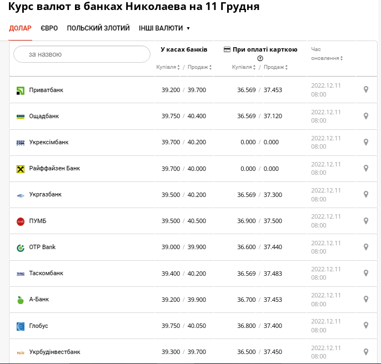Open map pin for Райффайзен Банк
Screen dimensions: 381x364
click(x=366, y=168)
